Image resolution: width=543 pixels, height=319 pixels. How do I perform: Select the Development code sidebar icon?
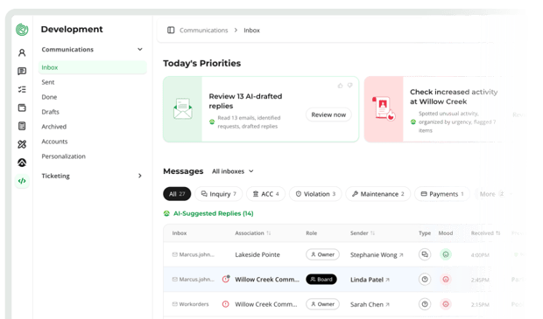click(x=22, y=181)
